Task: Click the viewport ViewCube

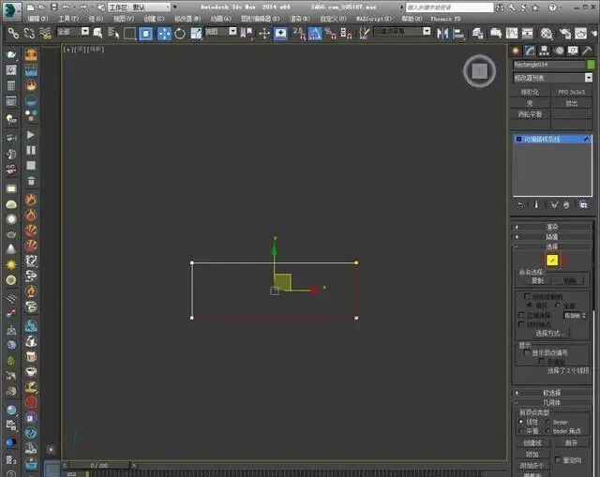Action: pos(479,71)
